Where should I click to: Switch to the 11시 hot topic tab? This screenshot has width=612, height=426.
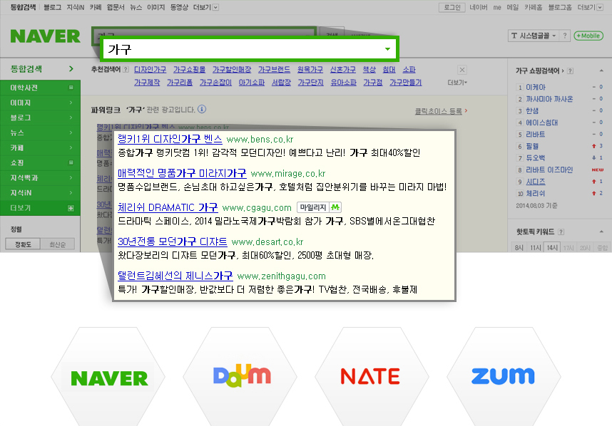(x=535, y=247)
